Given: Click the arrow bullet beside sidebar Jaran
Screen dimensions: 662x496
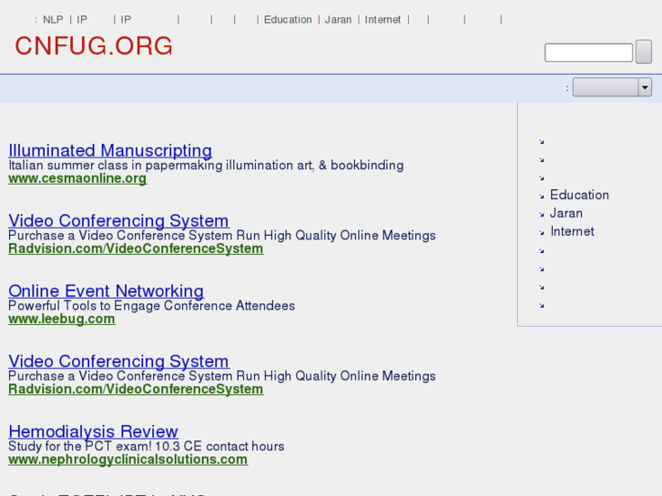Looking at the screenshot, I should tap(542, 215).
